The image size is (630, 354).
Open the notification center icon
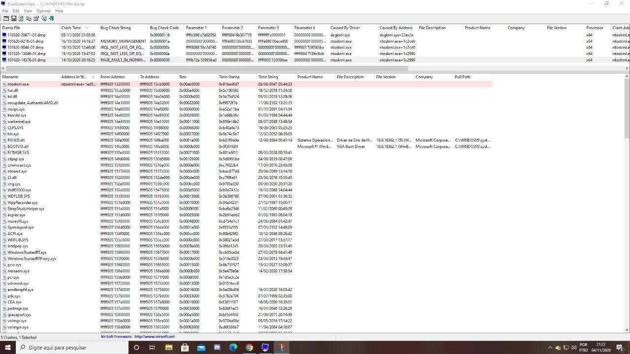(x=621, y=348)
